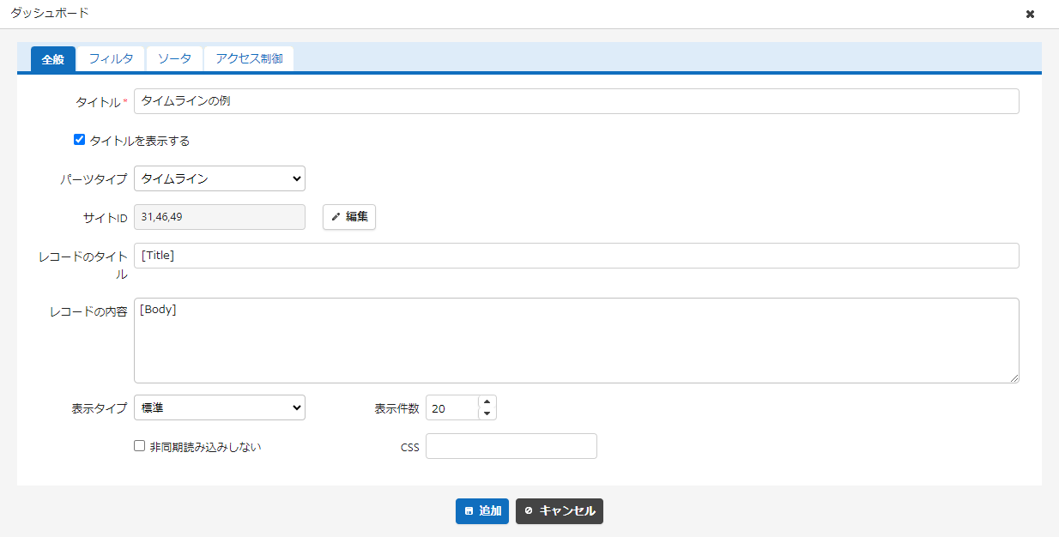Open the フィルタ tab
This screenshot has width=1059, height=537.
(111, 59)
